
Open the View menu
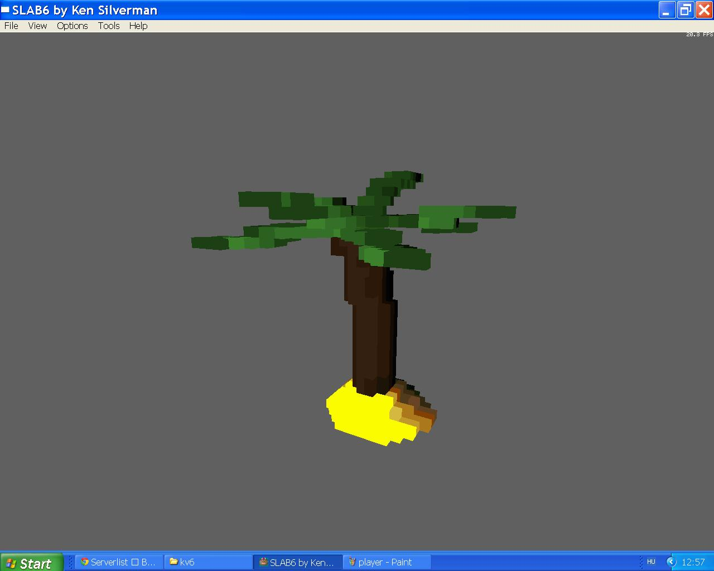tap(37, 26)
